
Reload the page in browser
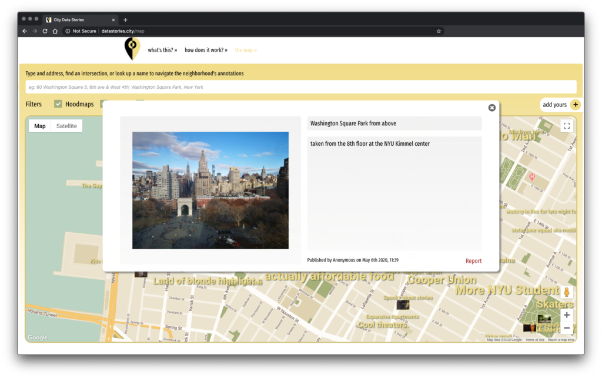coord(45,31)
